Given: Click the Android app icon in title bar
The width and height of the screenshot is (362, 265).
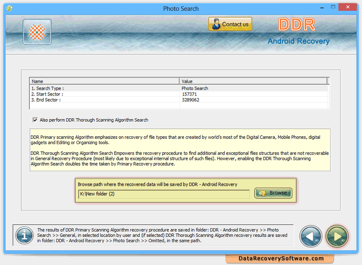Looking at the screenshot, I should click(10, 8).
